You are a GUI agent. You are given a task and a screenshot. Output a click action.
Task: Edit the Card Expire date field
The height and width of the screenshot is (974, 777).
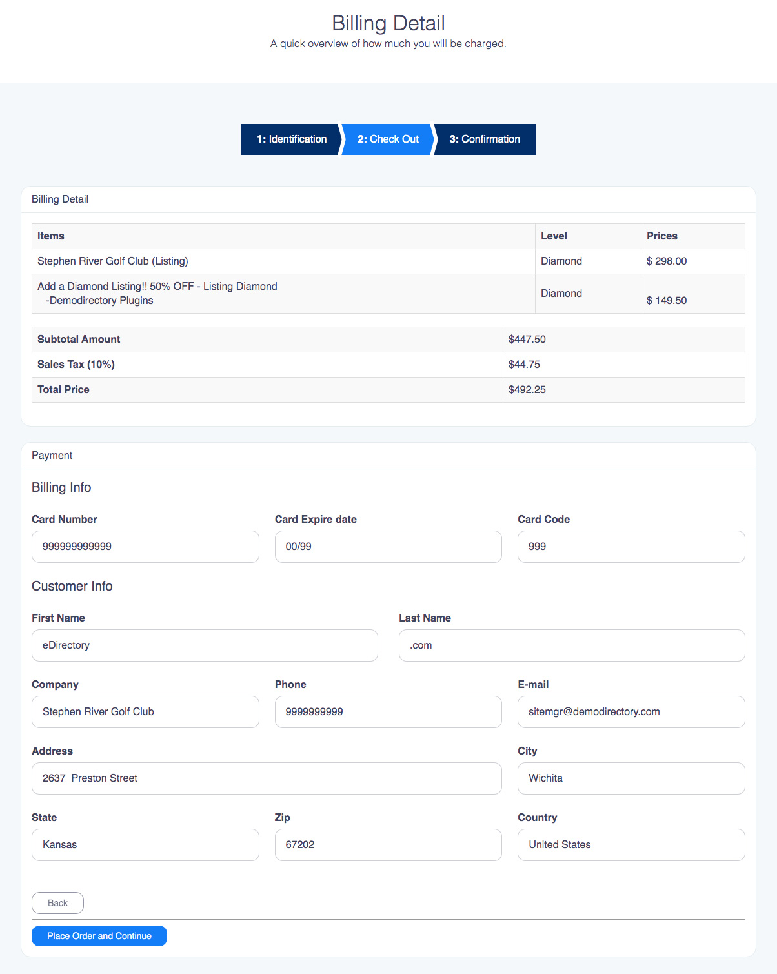(x=388, y=547)
